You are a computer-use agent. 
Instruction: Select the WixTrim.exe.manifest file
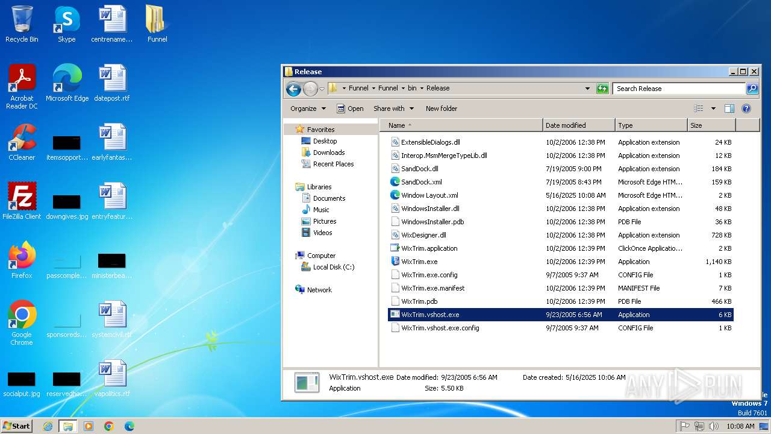(x=432, y=288)
